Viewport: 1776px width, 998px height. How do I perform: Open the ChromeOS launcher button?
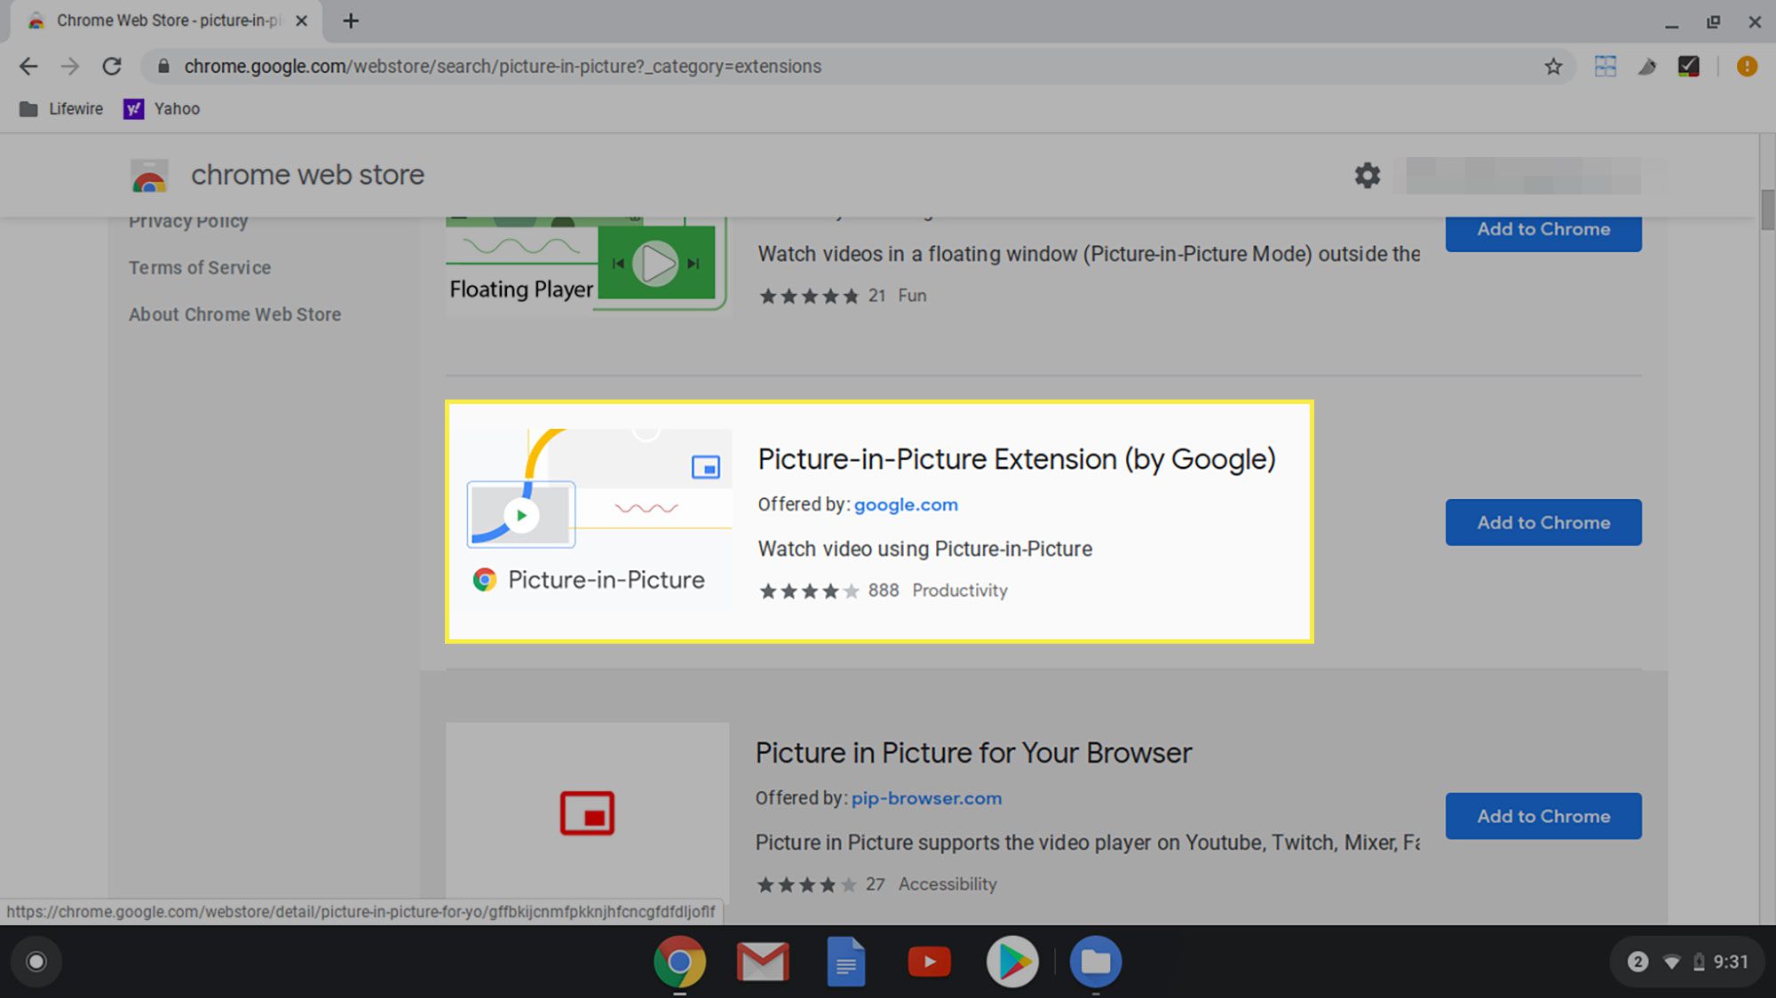[x=36, y=962]
